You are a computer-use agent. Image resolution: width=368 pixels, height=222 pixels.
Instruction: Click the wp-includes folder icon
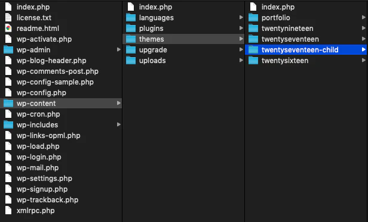coord(8,124)
